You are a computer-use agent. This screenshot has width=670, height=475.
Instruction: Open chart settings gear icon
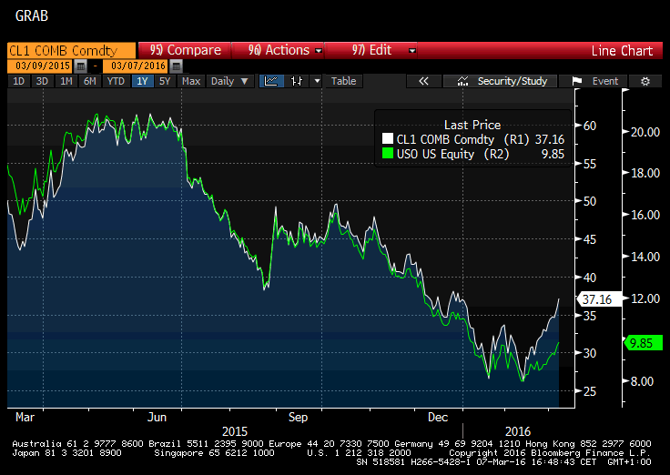tap(645, 81)
